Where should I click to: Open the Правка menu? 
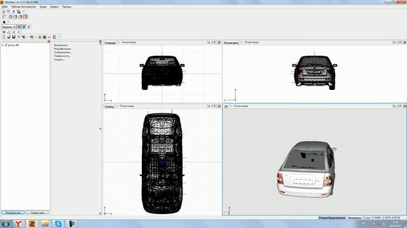54,7
